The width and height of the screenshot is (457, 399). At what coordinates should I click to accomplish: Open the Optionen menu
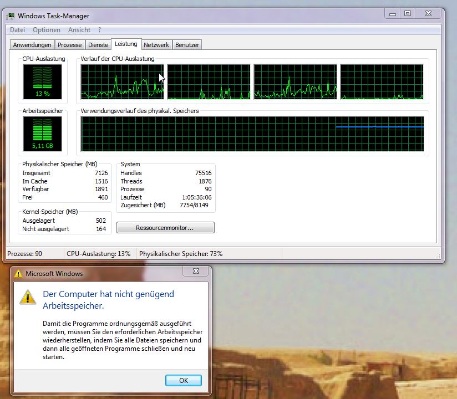[47, 30]
